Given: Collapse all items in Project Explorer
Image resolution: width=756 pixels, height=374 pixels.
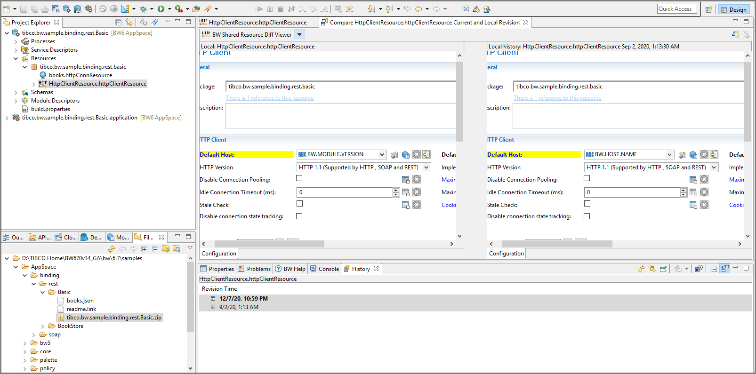Looking at the screenshot, I should click(118, 22).
